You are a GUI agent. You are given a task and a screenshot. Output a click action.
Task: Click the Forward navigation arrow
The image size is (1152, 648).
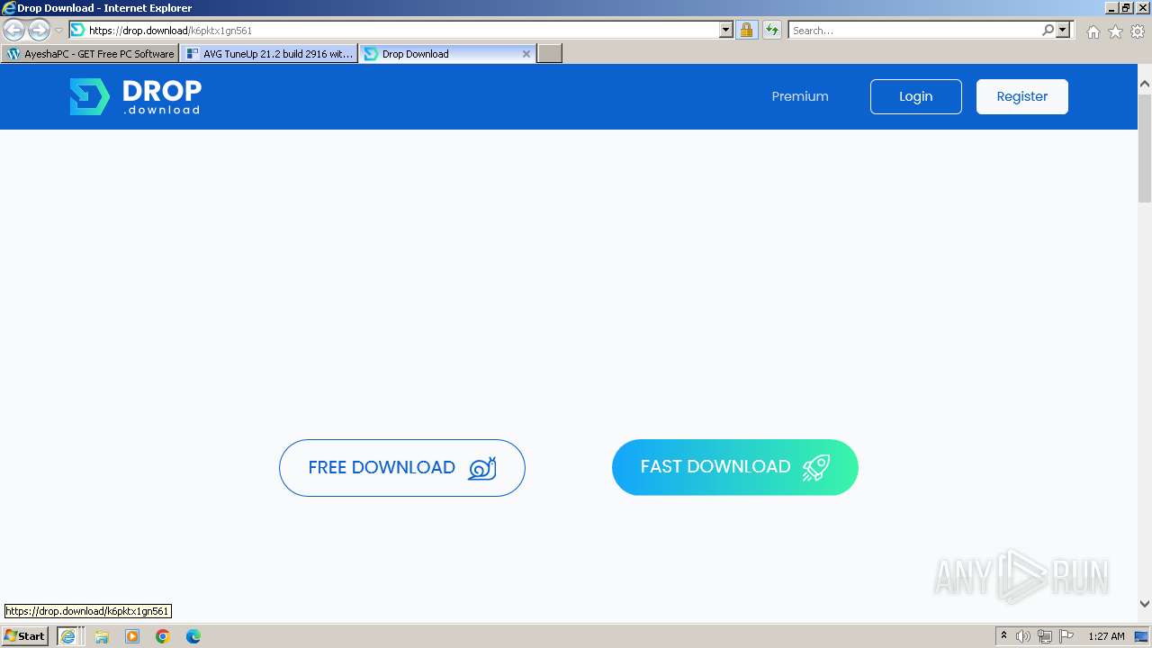coord(39,30)
